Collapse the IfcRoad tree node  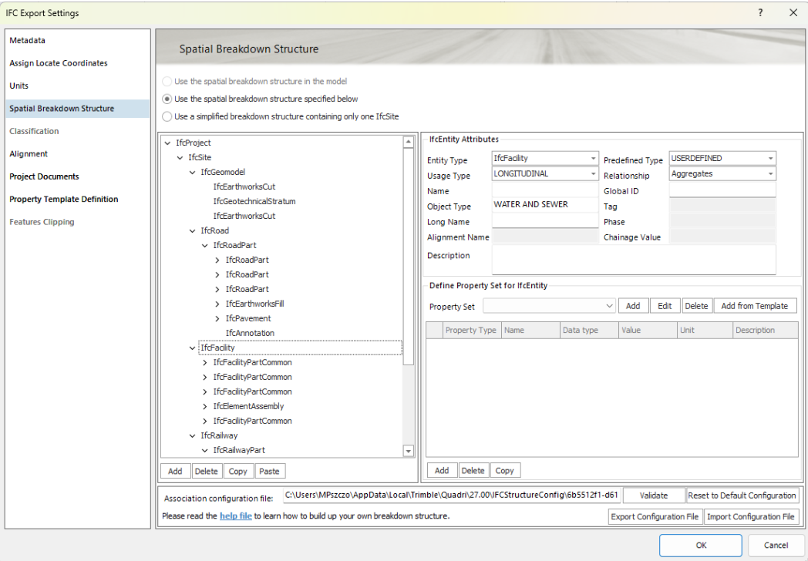[x=192, y=230]
